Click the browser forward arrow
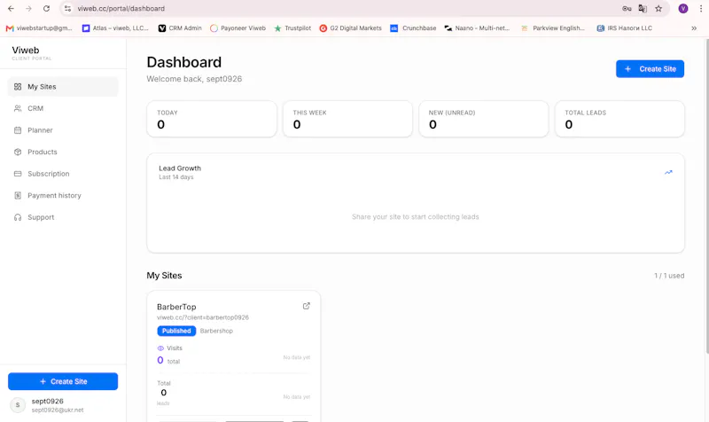Image resolution: width=709 pixels, height=422 pixels. coord(28,9)
